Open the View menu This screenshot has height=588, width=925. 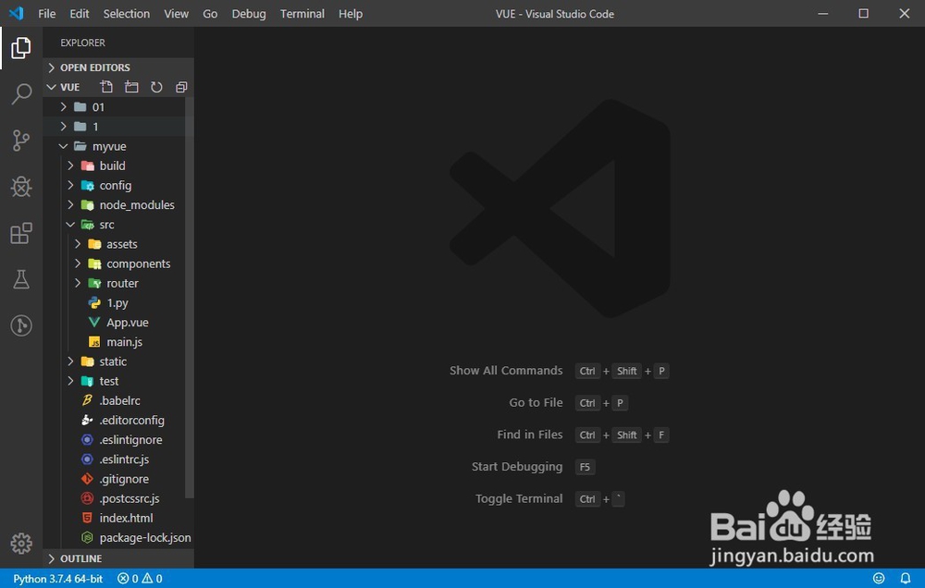[177, 14]
